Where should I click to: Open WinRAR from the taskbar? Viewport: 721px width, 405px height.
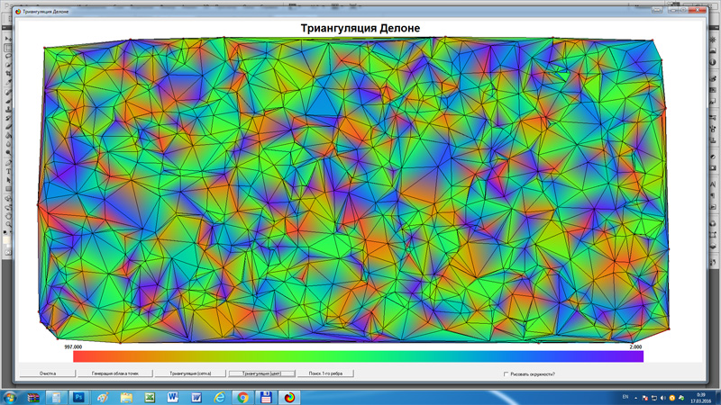tap(33, 397)
